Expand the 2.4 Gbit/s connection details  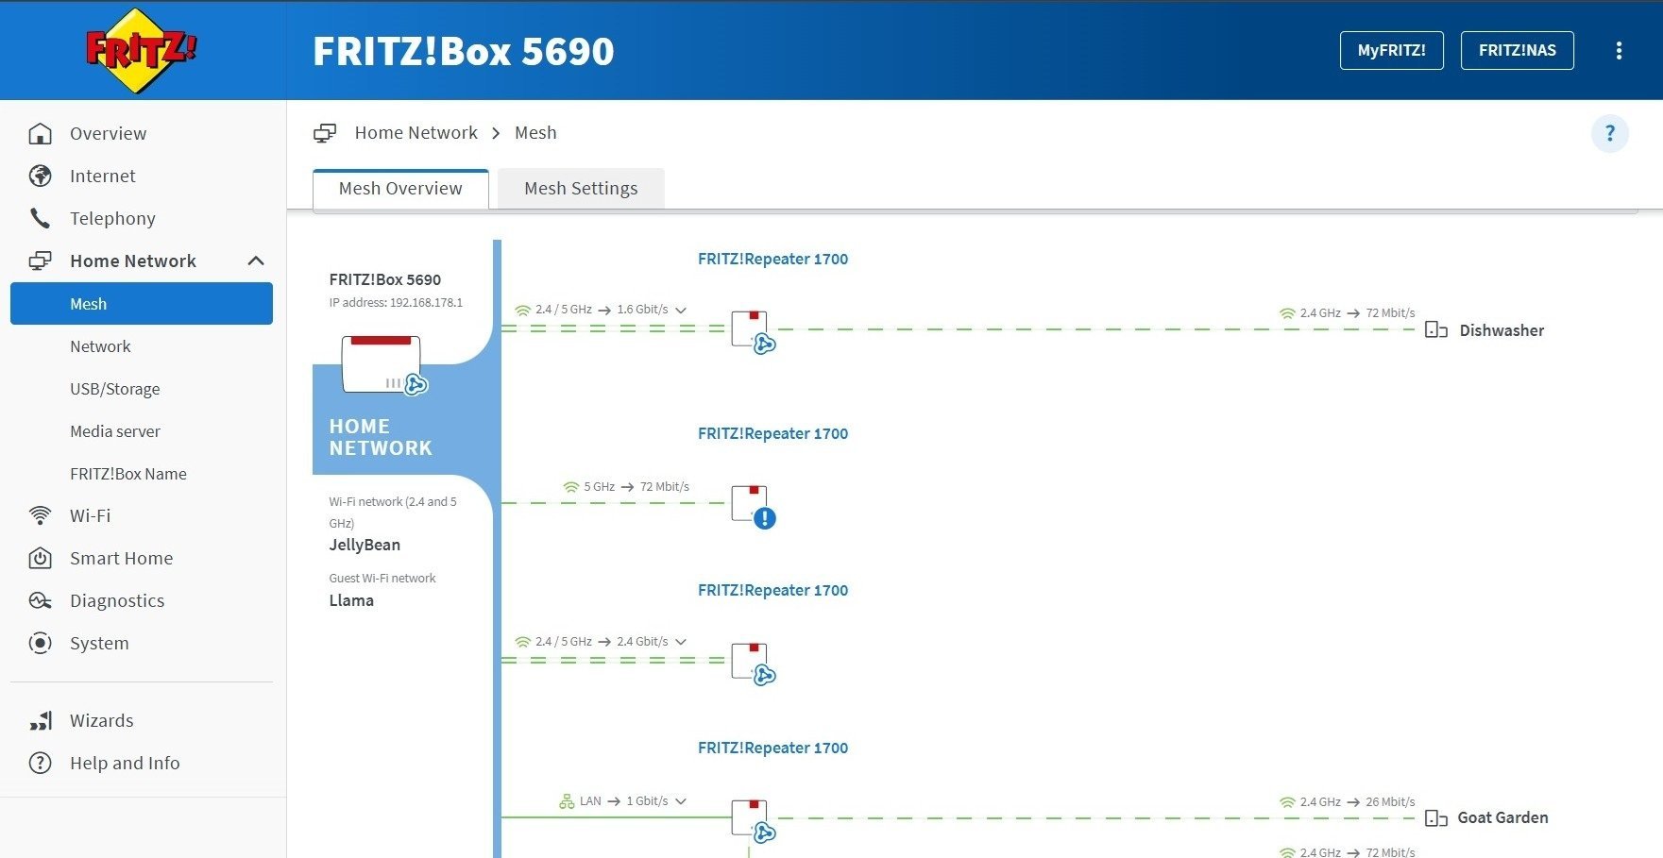click(681, 642)
